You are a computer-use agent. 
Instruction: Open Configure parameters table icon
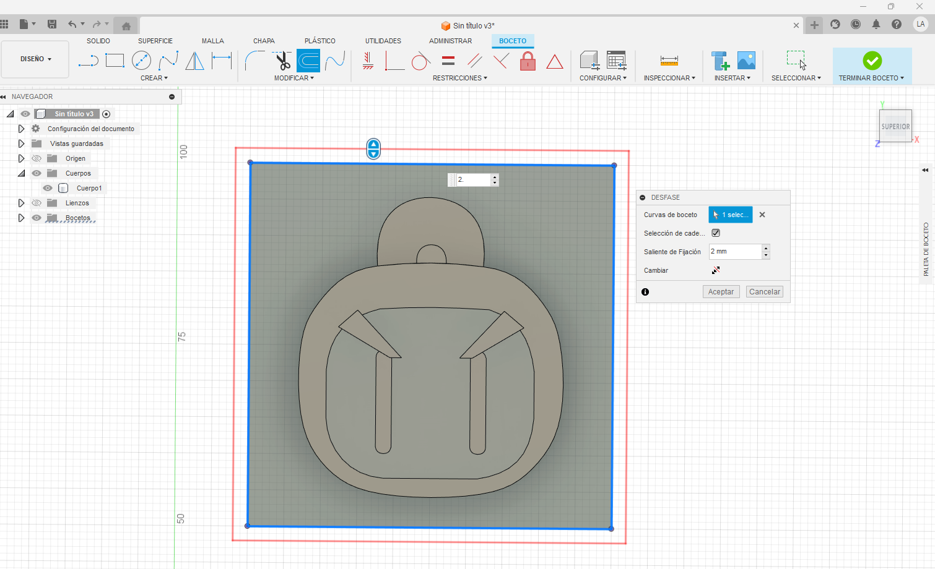[616, 61]
